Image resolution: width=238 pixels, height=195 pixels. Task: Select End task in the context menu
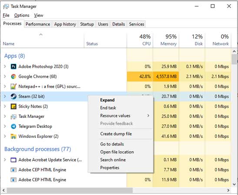click(x=121, y=108)
